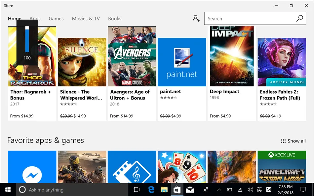
Task: Click the paint.net title text
Action: [x=171, y=92]
